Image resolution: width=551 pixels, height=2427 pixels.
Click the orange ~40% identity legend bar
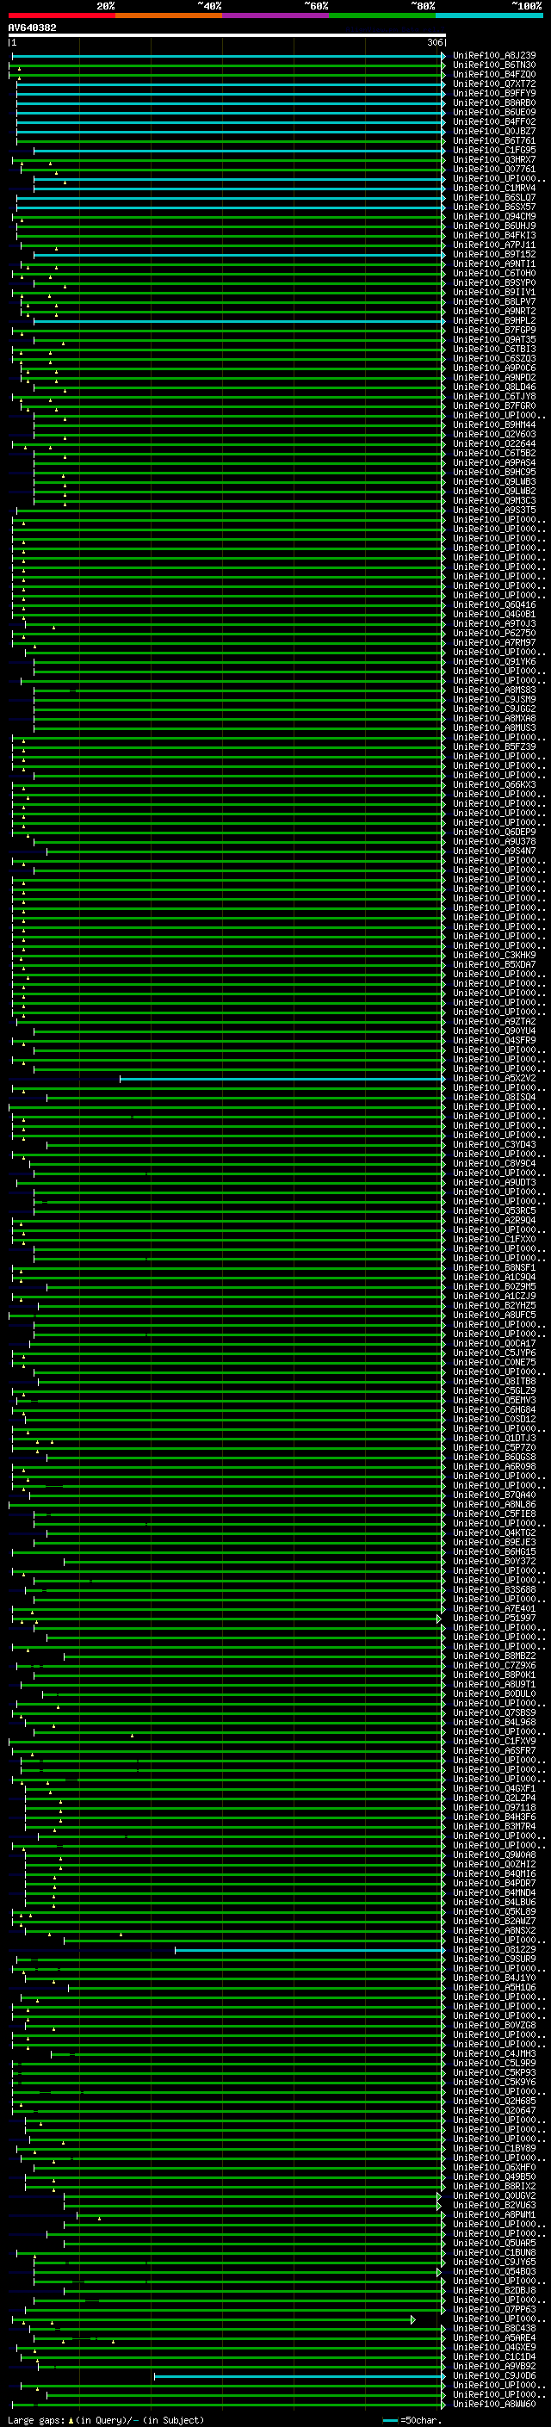169,15
